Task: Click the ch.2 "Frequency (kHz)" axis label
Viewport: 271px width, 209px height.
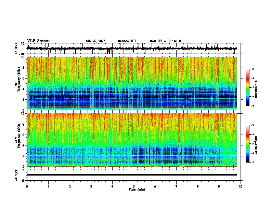Action: point(19,136)
